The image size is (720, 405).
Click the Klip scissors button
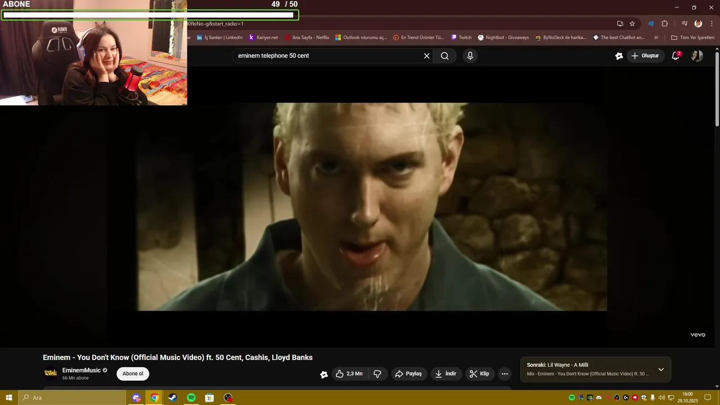tap(480, 373)
